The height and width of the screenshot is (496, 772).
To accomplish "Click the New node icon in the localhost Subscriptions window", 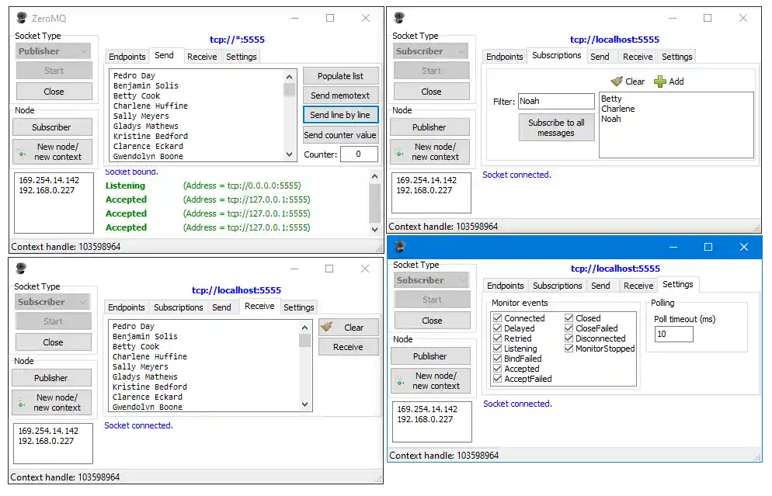I will point(399,151).
